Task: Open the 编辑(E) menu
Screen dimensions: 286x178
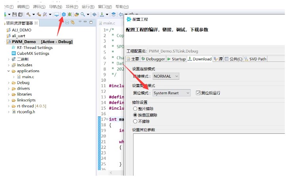Action: click(x=23, y=7)
